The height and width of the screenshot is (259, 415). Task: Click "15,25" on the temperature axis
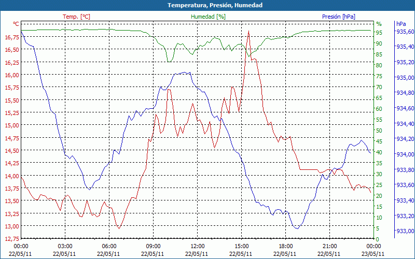[12, 112]
